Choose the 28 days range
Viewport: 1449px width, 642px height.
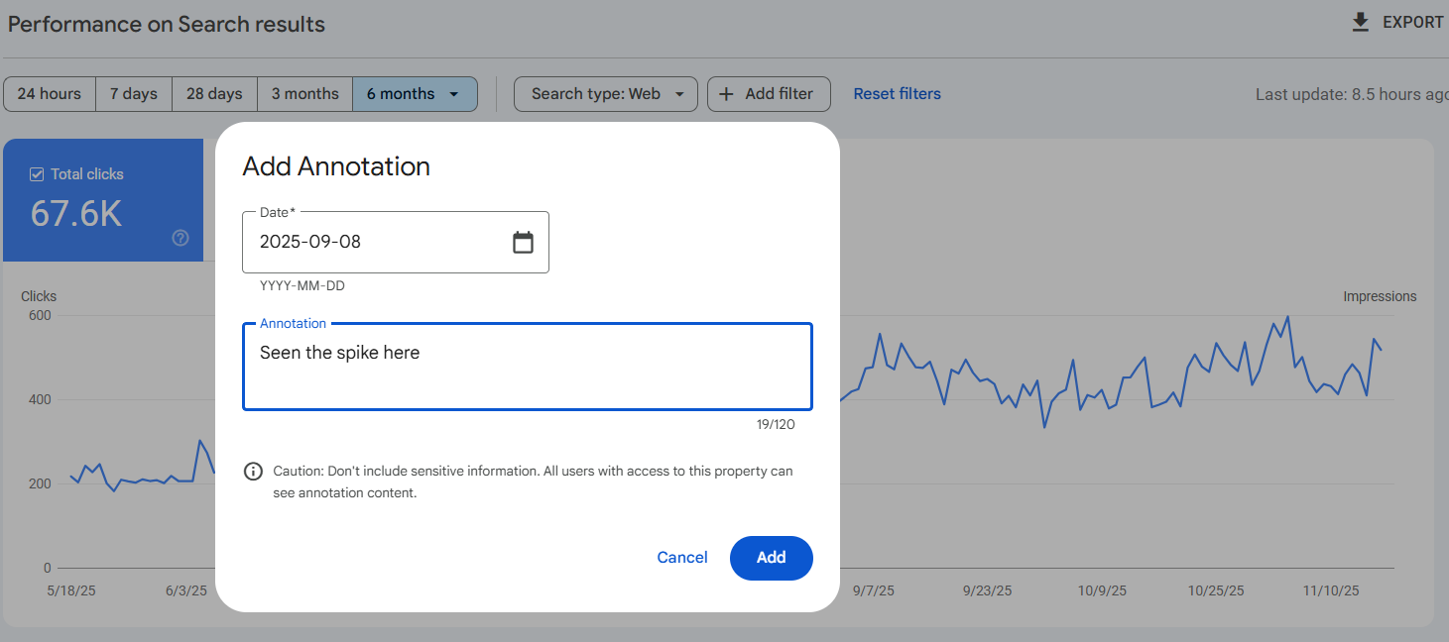point(214,94)
